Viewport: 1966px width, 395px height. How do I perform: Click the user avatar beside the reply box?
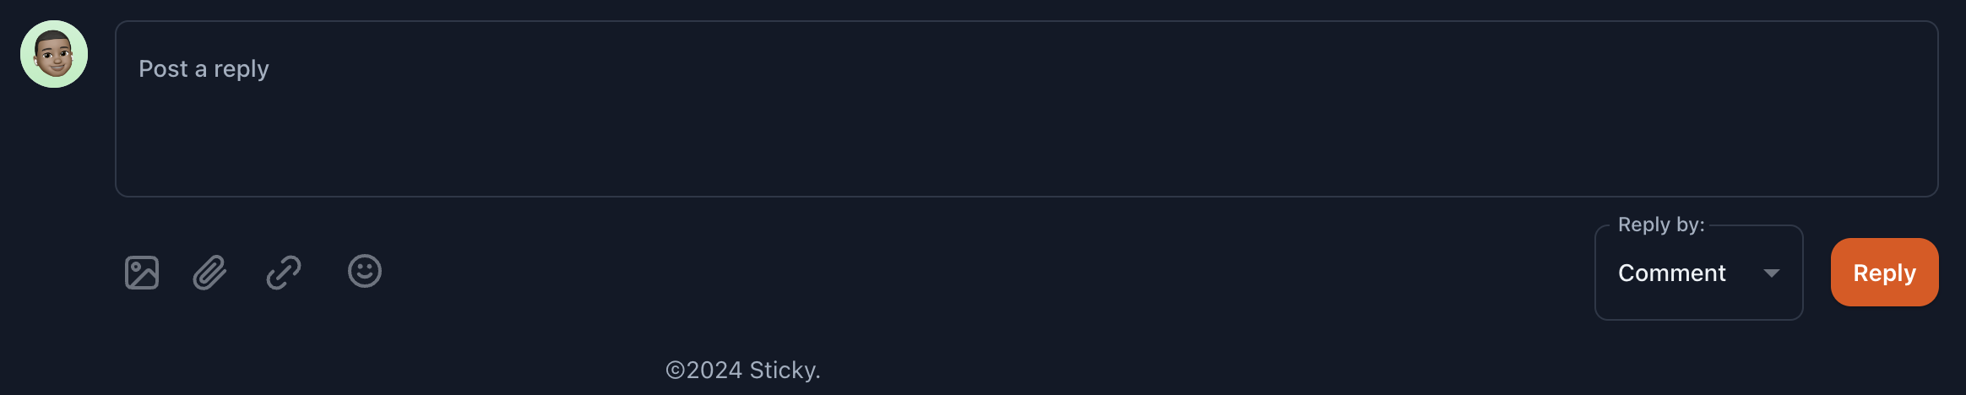coord(54,54)
